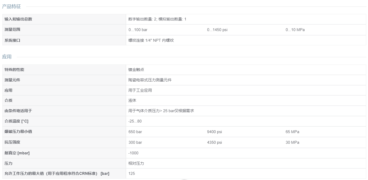The width and height of the screenshot is (368, 180).
Task: Click the value 数字输出数量: 2; 模拟输出数量: 1
Action: coord(157,19)
